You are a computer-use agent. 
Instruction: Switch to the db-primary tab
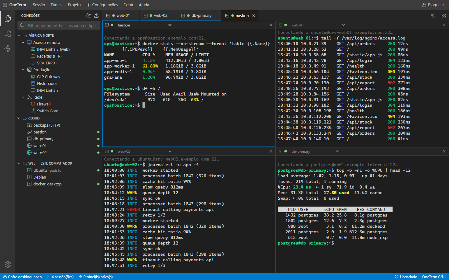point(199,16)
